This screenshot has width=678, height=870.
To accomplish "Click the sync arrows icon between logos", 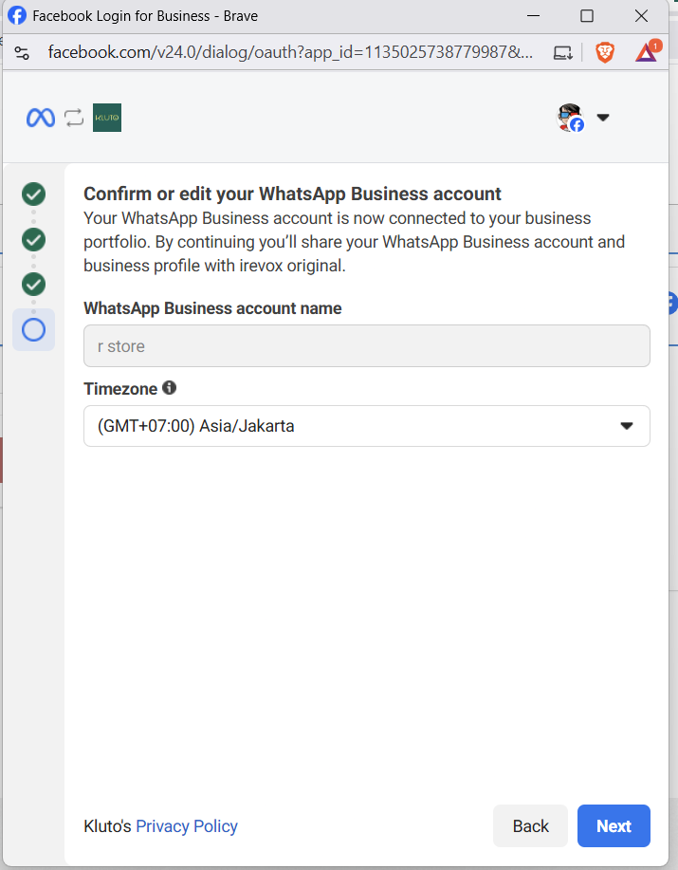I will [x=74, y=118].
